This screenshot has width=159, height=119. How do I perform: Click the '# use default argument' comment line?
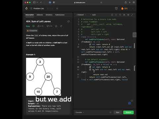tap(96, 59)
